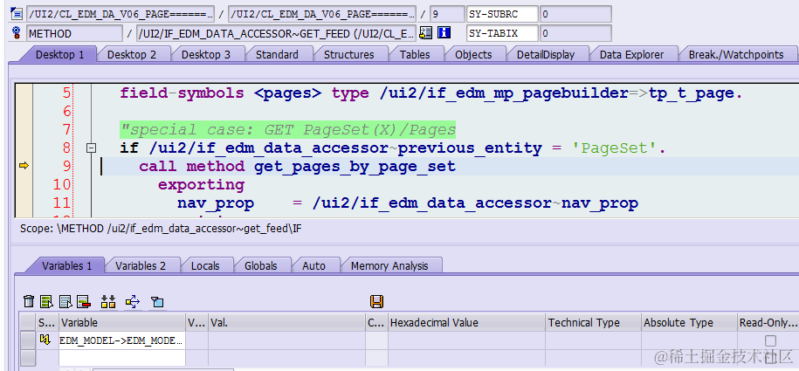Click the grey list-with-arrow variables toolbar icon

coord(65,302)
